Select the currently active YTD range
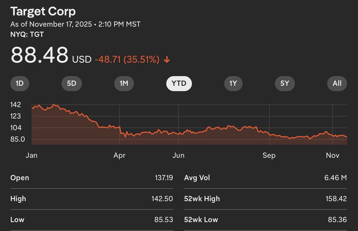Screen dimensions: 358x231 point(179,83)
